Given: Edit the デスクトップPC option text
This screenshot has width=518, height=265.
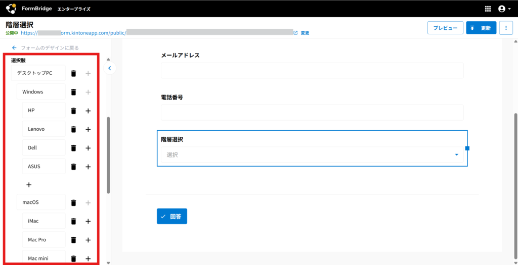Looking at the screenshot, I should [38, 74].
